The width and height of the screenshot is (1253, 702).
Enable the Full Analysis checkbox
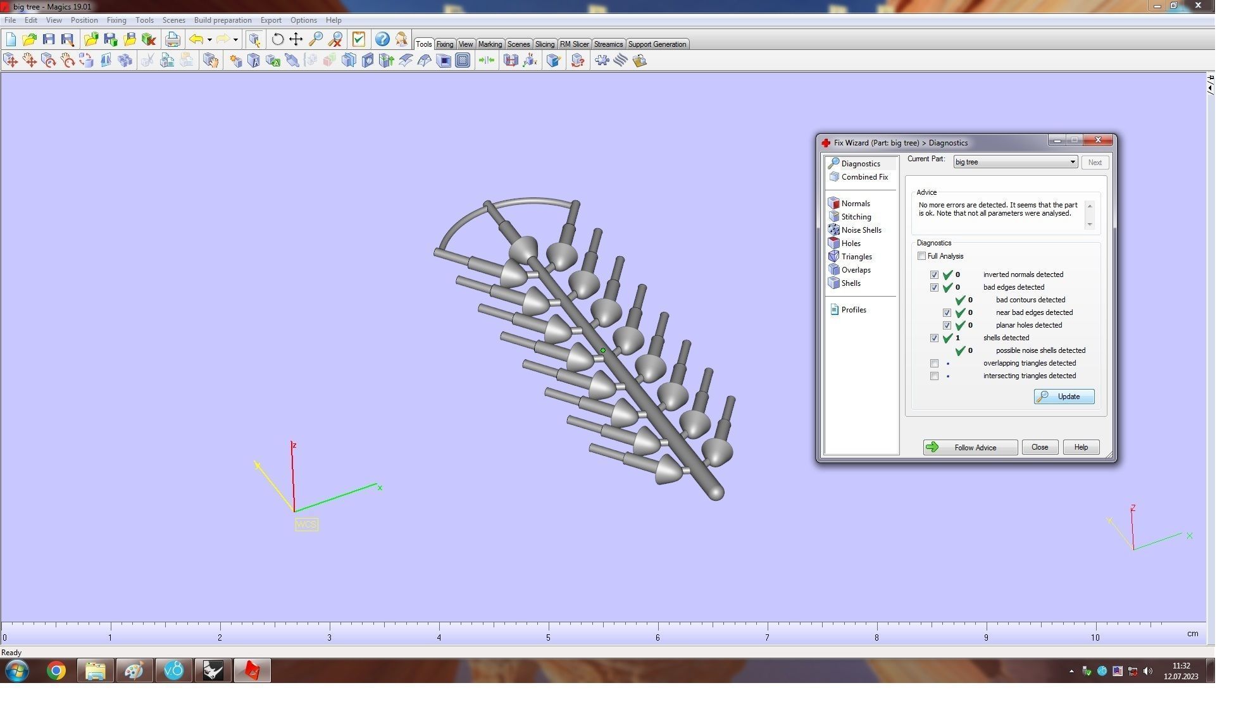(921, 256)
